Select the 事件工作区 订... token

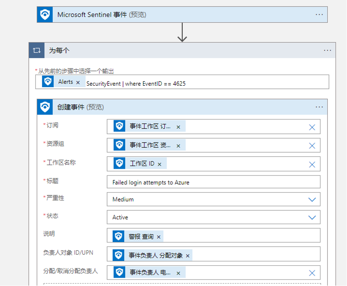(150, 126)
